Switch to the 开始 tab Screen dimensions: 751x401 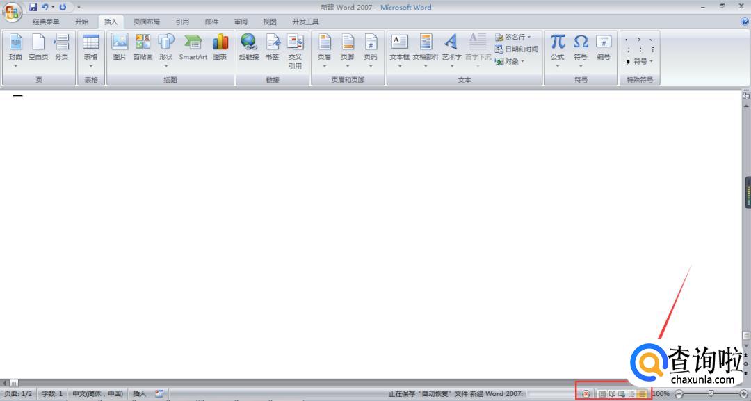coord(82,22)
